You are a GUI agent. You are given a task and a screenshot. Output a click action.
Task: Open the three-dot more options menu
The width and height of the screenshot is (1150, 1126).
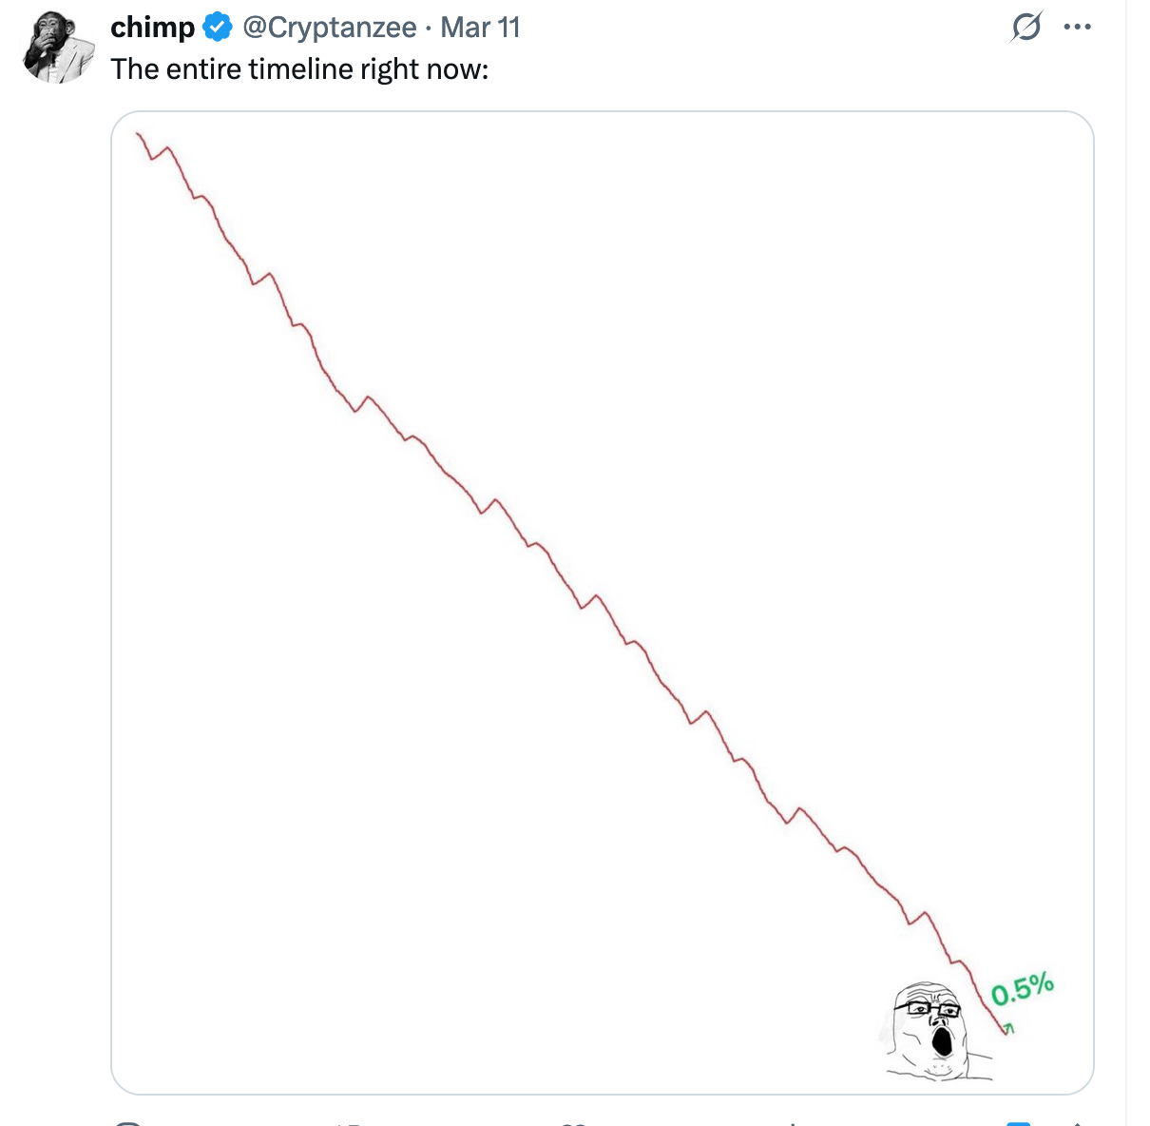[1077, 28]
